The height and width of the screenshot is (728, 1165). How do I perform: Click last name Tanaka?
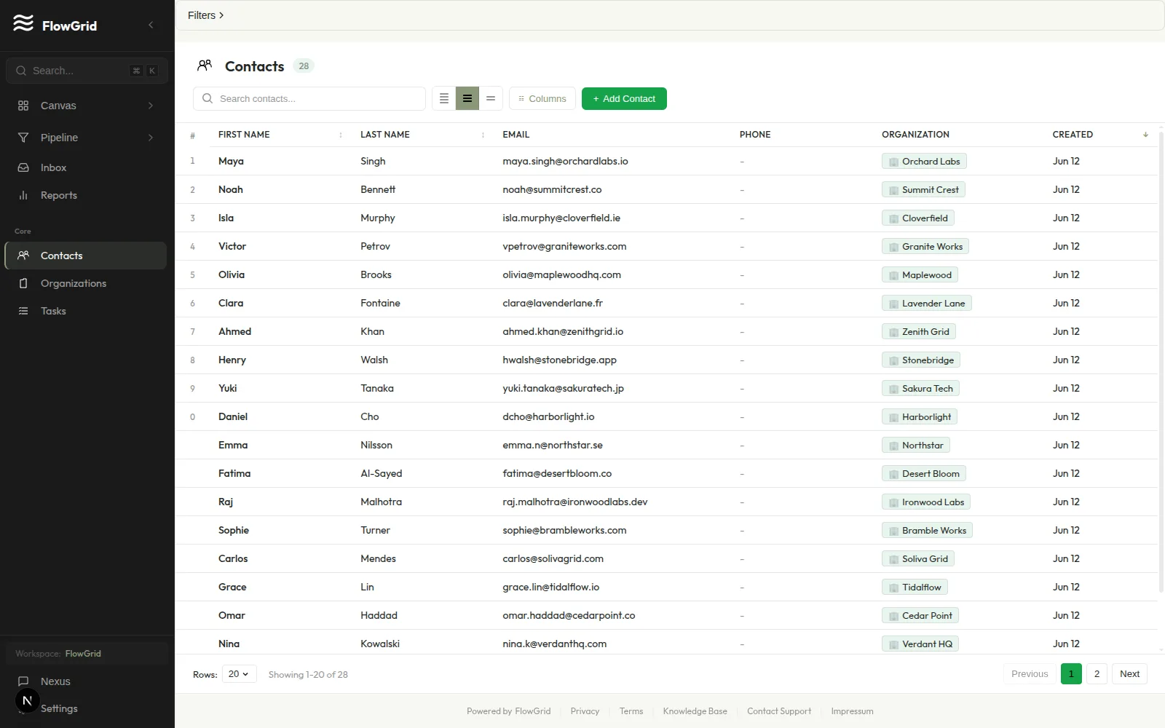click(377, 389)
